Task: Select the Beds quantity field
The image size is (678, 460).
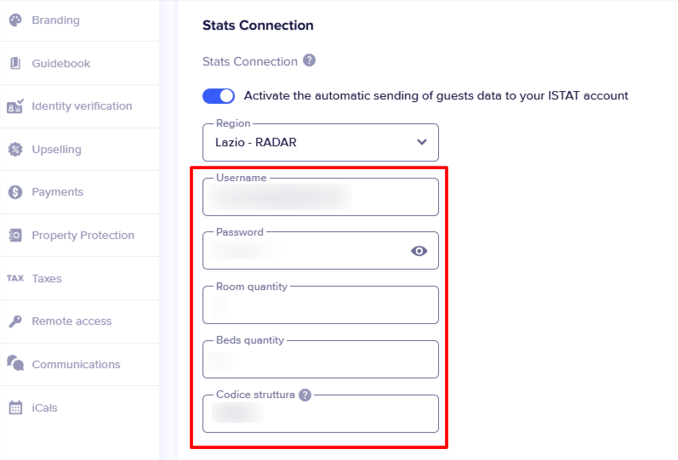Action: click(320, 361)
